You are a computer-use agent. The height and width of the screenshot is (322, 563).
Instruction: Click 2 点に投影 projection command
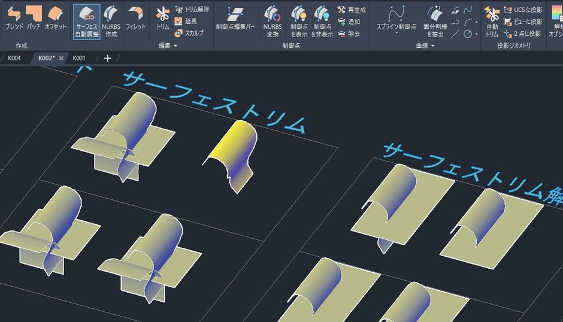522,34
